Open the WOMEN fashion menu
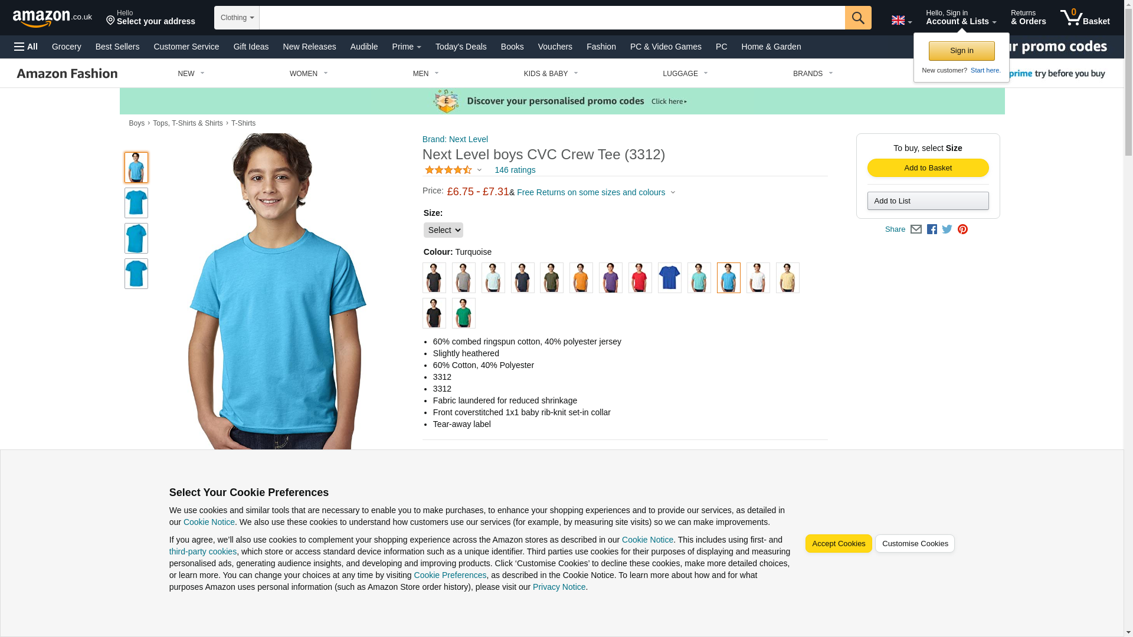The image size is (1133, 637). coord(309,74)
